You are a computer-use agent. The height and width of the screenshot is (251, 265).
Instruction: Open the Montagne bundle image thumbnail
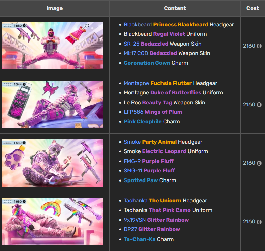53,104
